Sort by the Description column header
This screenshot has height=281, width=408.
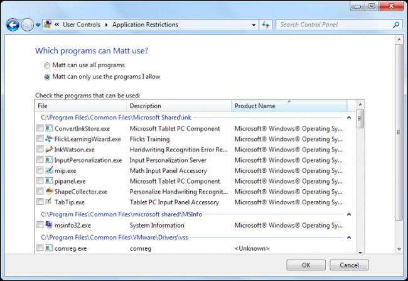coord(179,106)
